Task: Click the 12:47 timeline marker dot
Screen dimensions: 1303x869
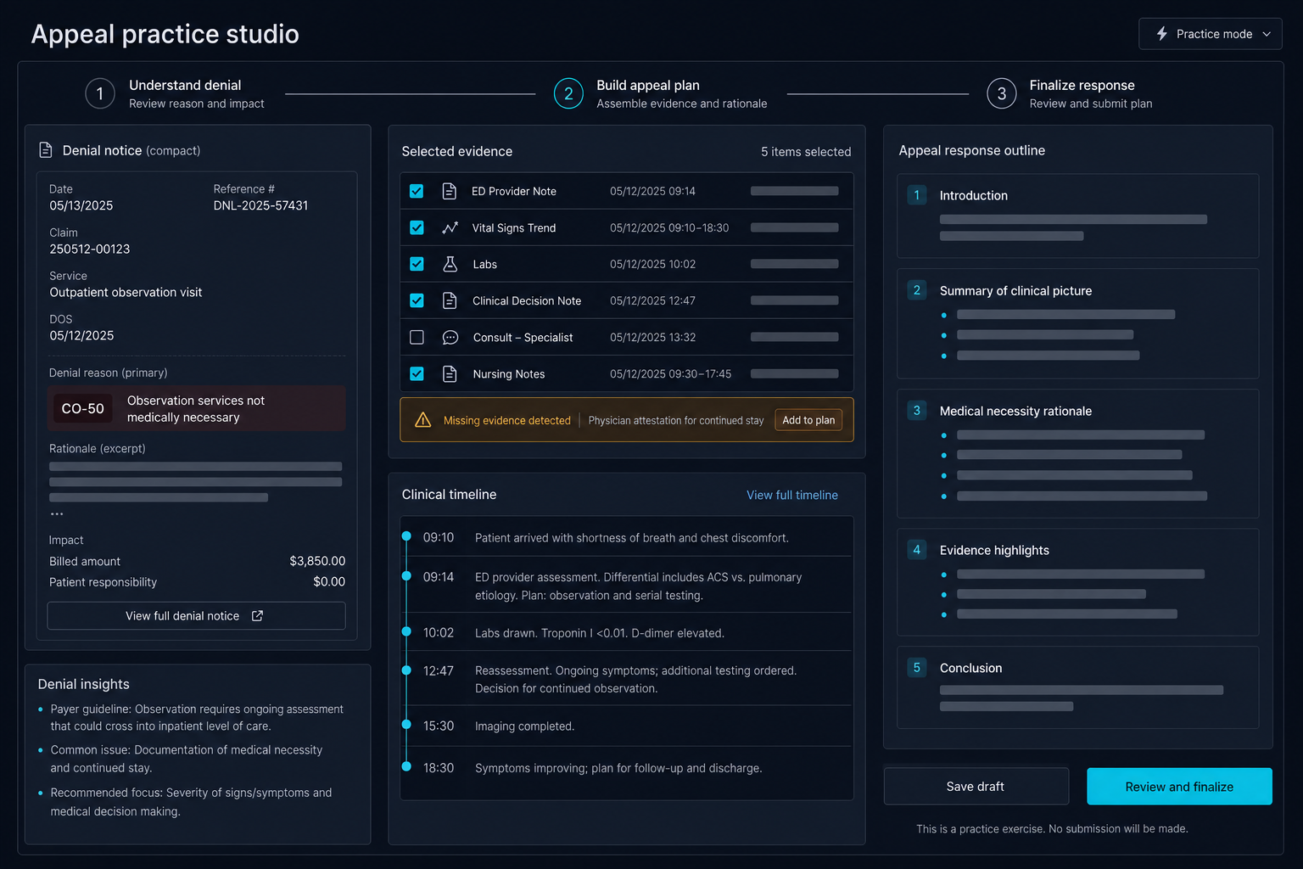Action: (x=406, y=670)
